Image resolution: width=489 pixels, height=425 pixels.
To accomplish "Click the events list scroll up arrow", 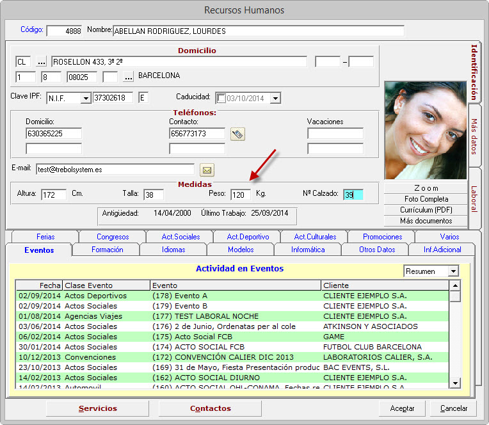I will (x=455, y=285).
